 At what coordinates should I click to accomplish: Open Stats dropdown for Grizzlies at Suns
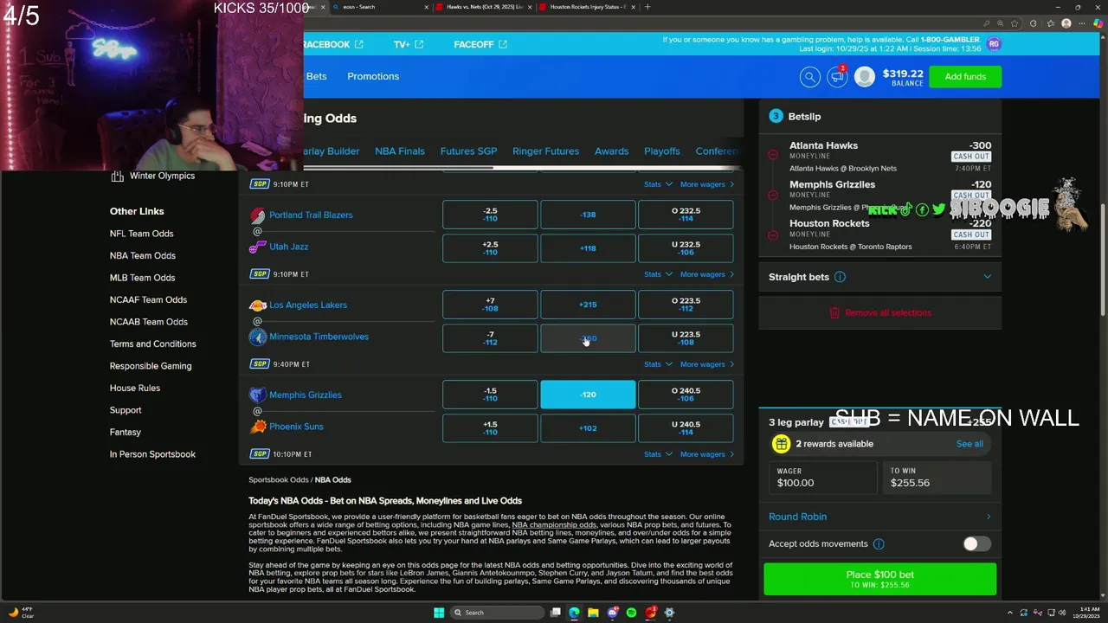click(658, 454)
